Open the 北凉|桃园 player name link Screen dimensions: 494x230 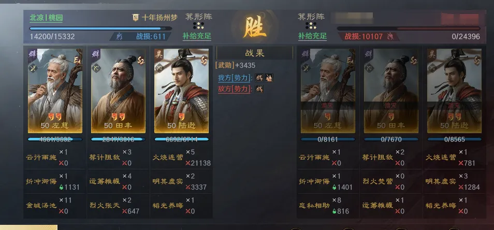(x=46, y=18)
